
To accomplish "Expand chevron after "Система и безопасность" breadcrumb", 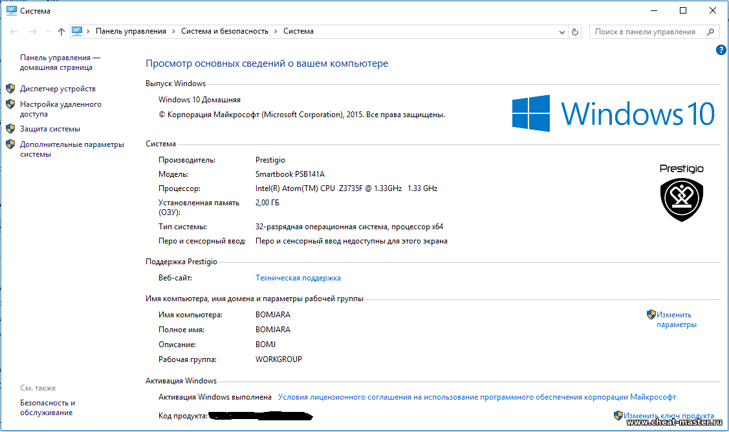I will (276, 31).
